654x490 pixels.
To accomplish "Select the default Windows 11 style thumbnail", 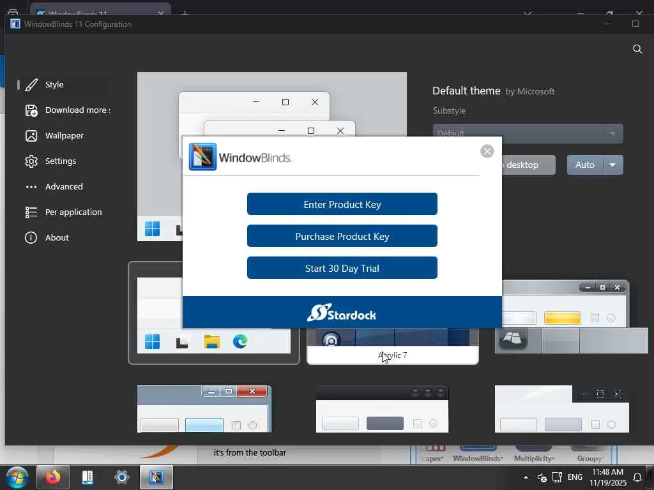I will click(x=214, y=313).
